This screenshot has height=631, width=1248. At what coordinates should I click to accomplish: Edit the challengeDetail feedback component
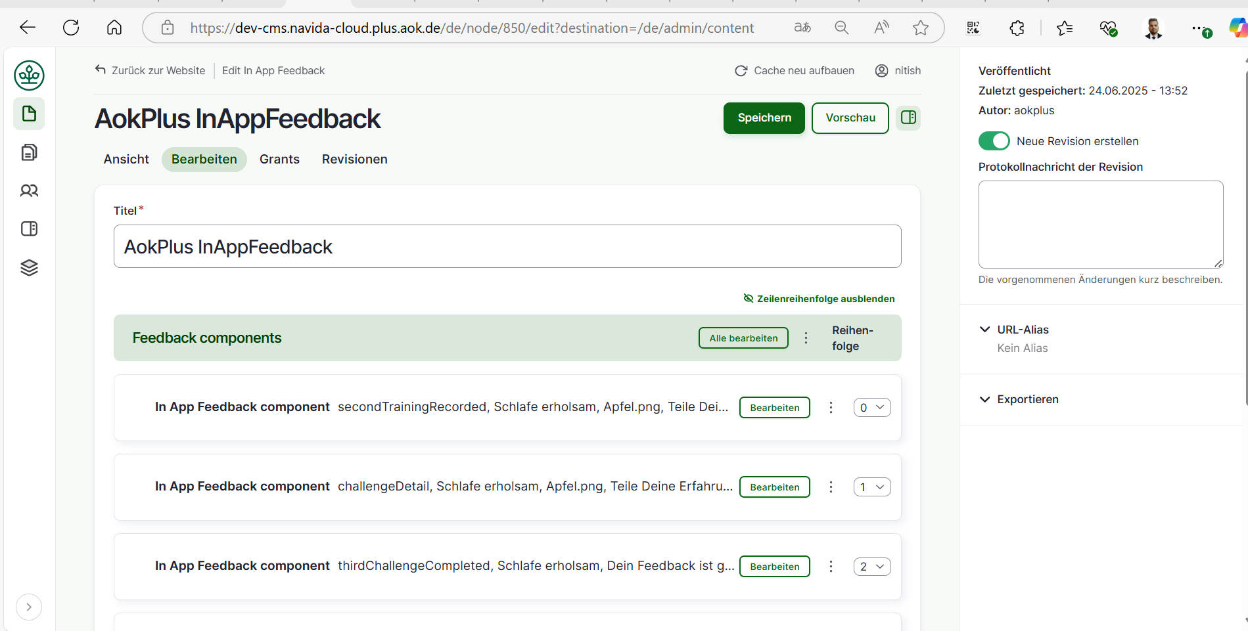(x=775, y=487)
